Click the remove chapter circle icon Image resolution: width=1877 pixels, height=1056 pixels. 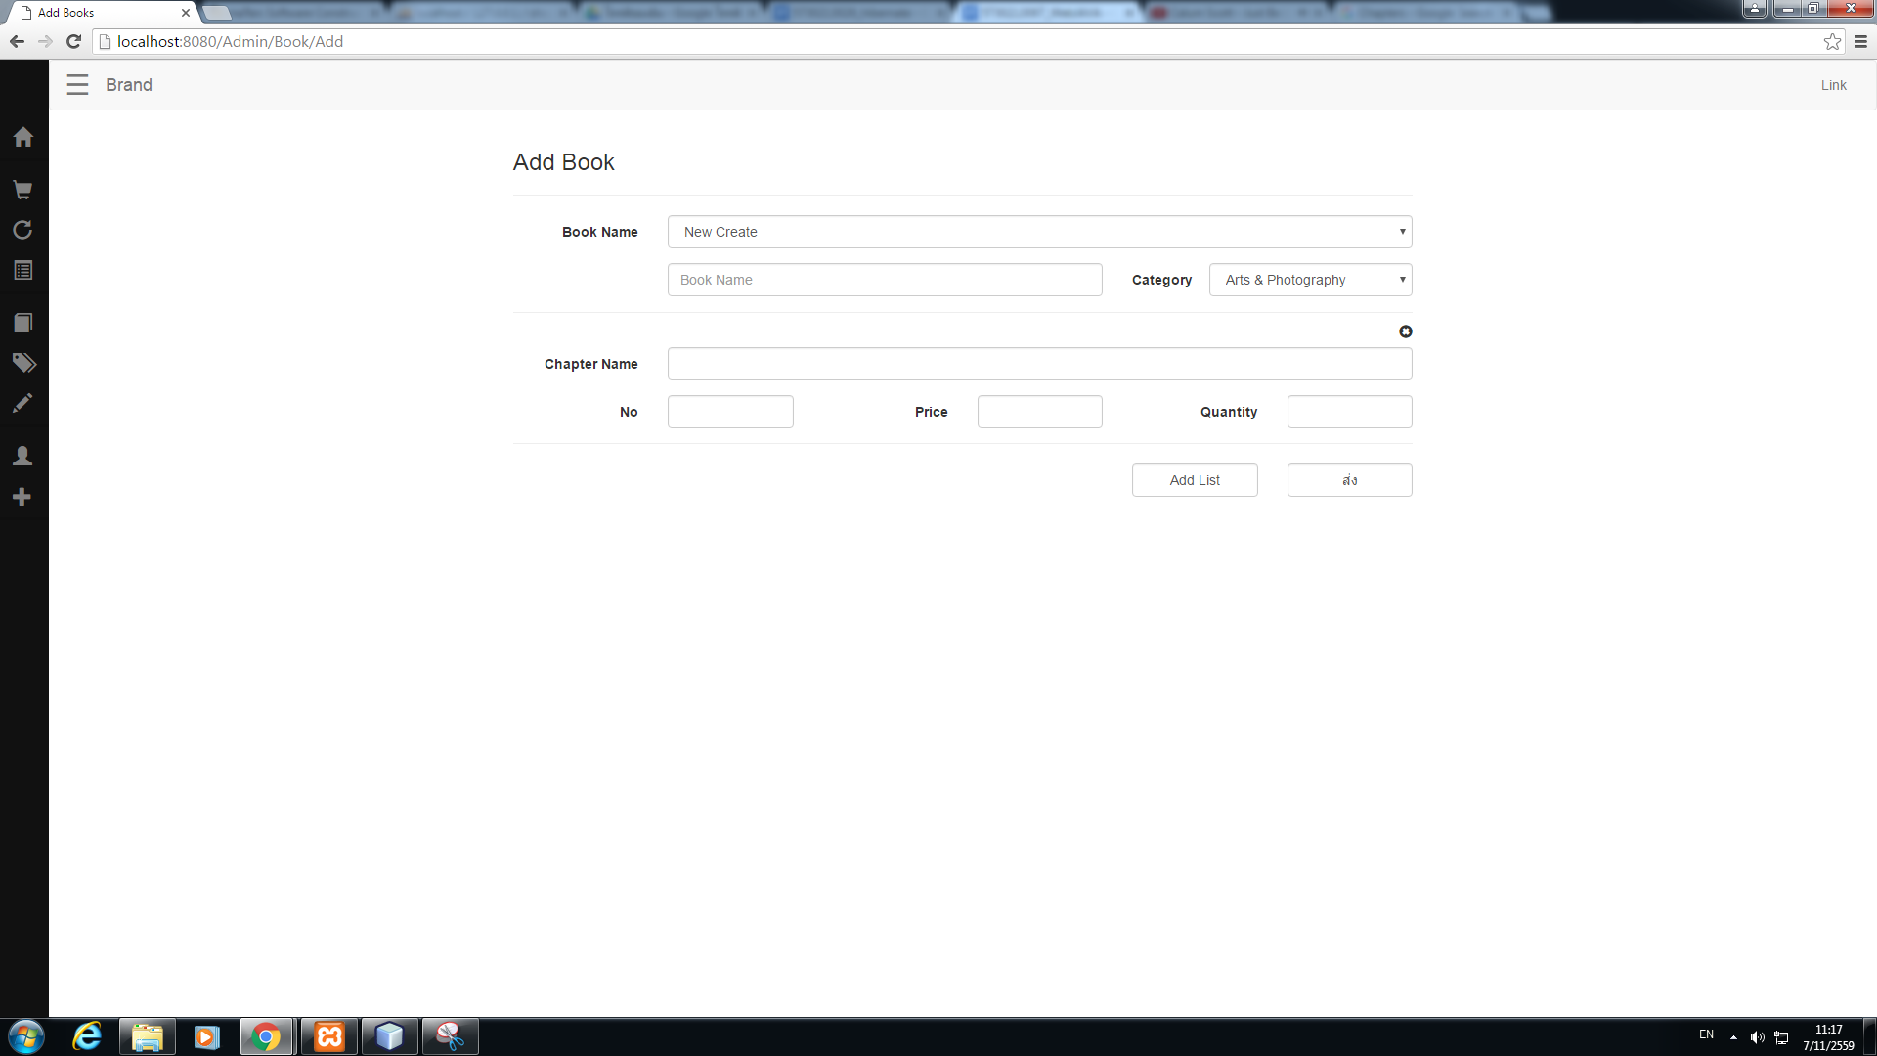1405,332
